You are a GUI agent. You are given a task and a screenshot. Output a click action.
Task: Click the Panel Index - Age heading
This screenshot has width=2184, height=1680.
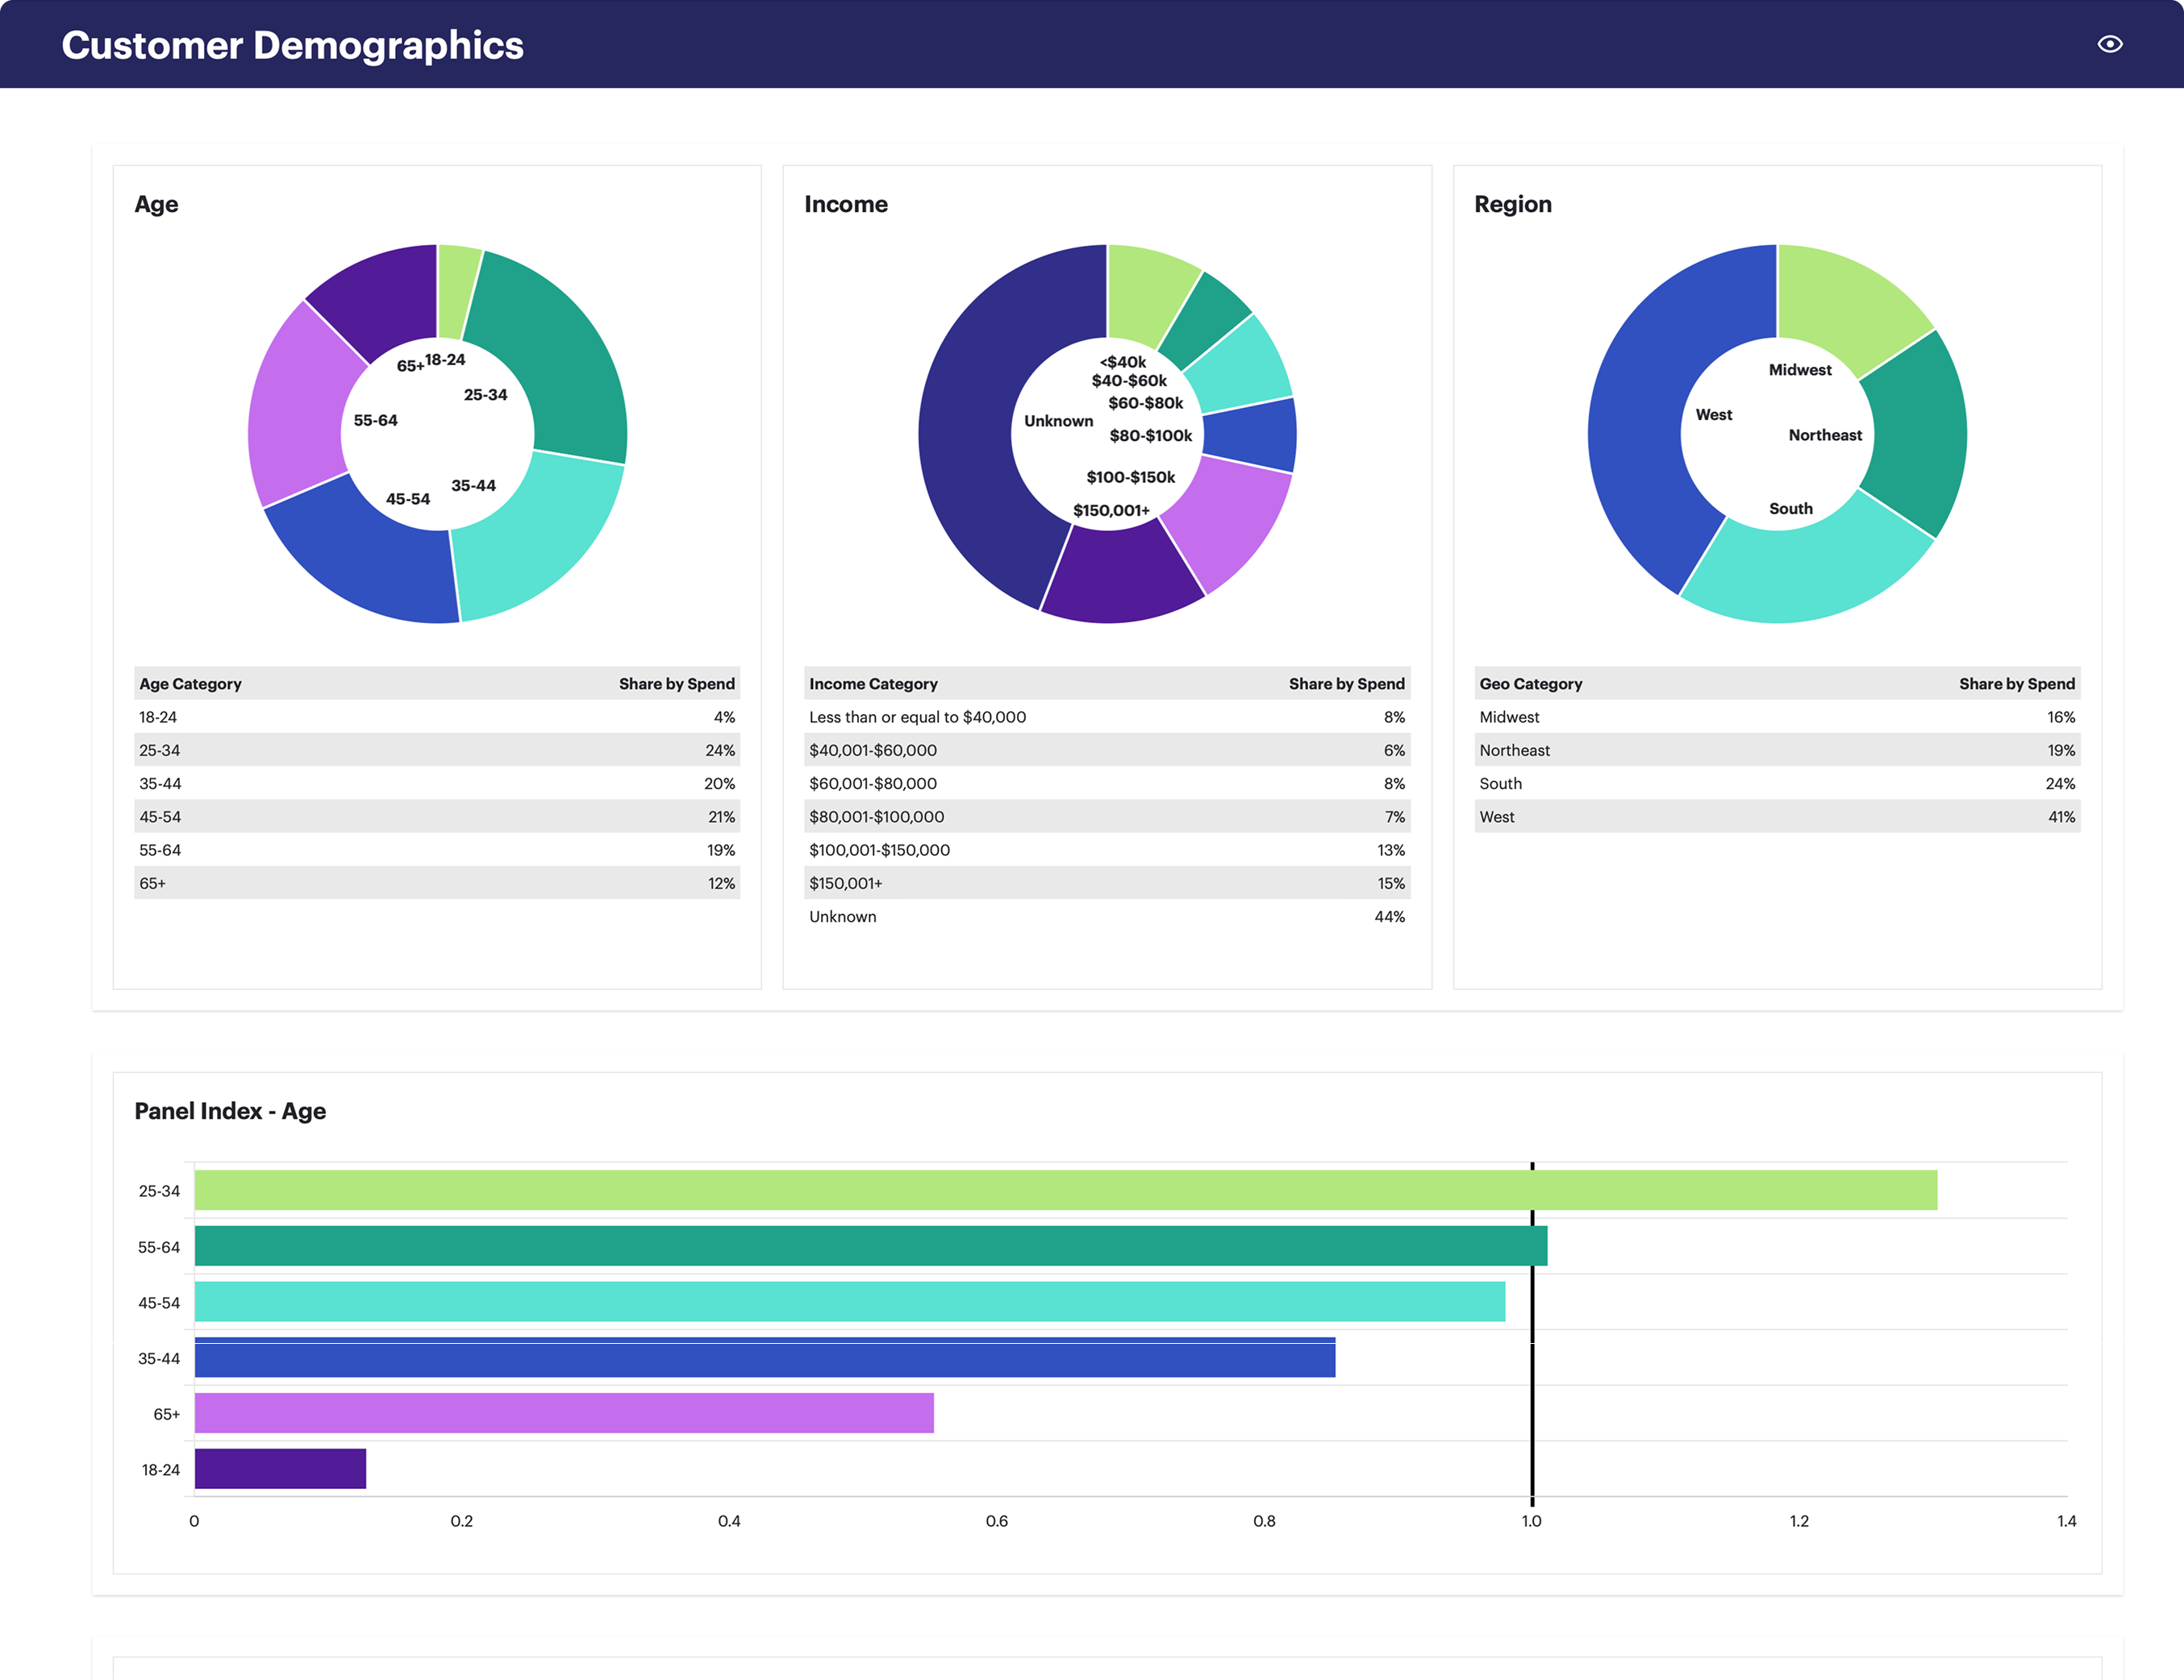tap(230, 1110)
